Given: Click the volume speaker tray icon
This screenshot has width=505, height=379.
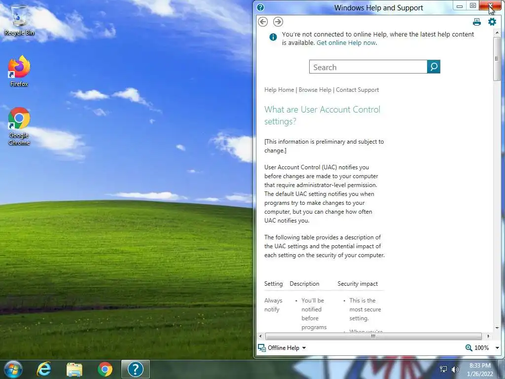Looking at the screenshot, I should pos(455,369).
